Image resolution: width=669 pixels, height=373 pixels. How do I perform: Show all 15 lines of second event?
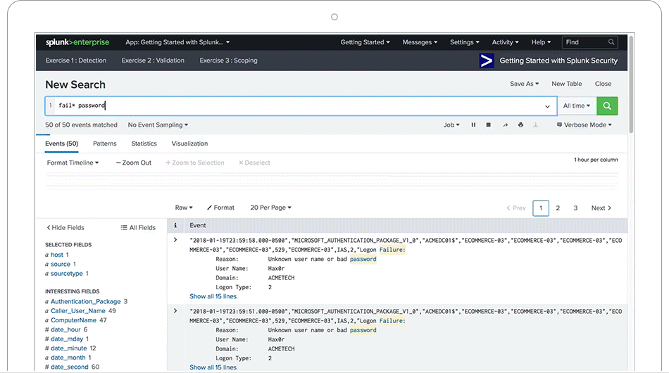click(213, 367)
